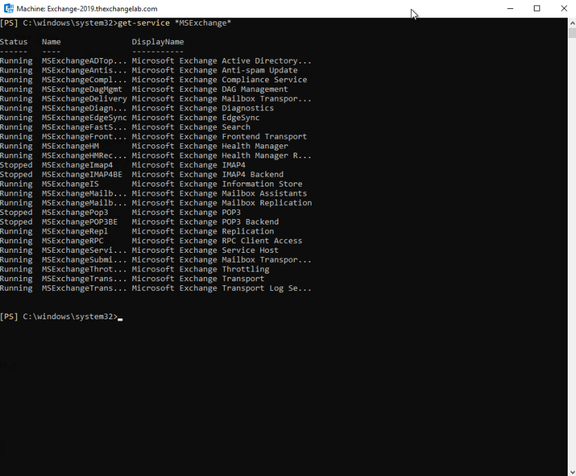Viewport: 576px width, 476px height.
Task: Select the 'MSExchangePop3' service name
Action: point(75,213)
